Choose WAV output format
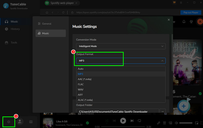 tap(121, 90)
